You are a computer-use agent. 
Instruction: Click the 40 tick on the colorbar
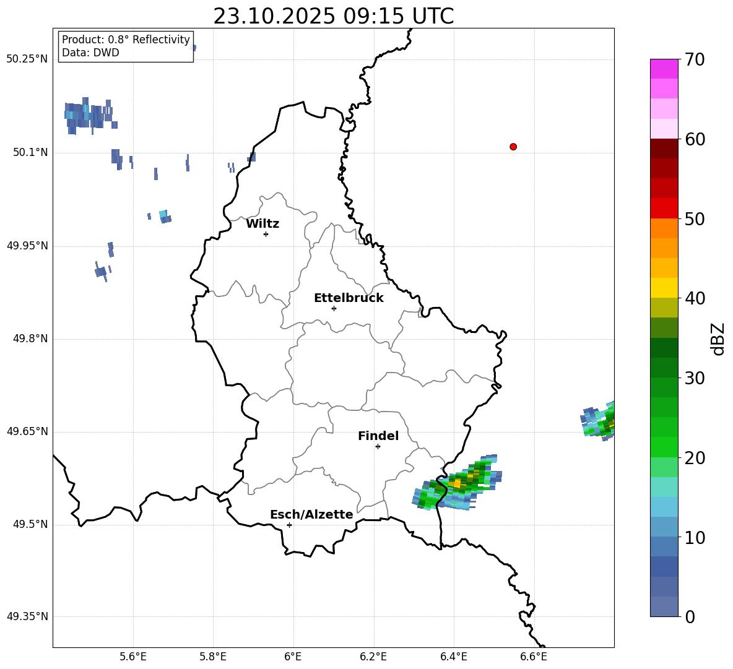694,298
